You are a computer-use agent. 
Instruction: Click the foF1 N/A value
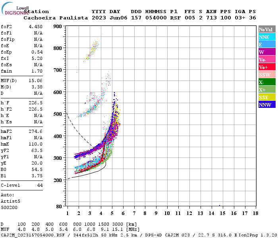[x=38, y=33]
